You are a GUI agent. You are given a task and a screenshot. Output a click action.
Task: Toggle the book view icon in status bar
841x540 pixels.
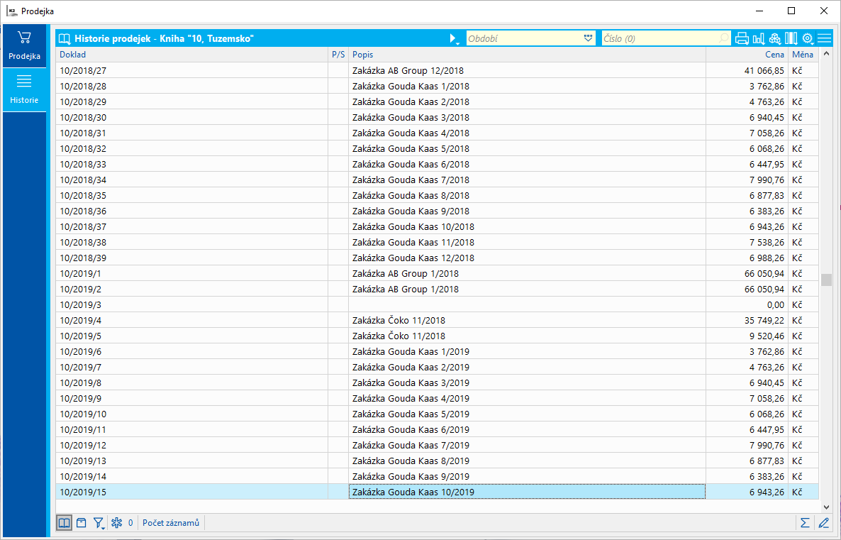(x=65, y=523)
